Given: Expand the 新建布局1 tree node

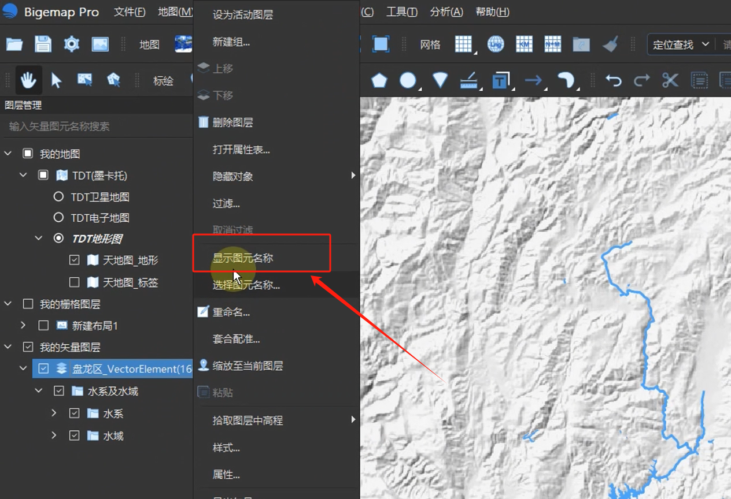Looking at the screenshot, I should tap(23, 326).
